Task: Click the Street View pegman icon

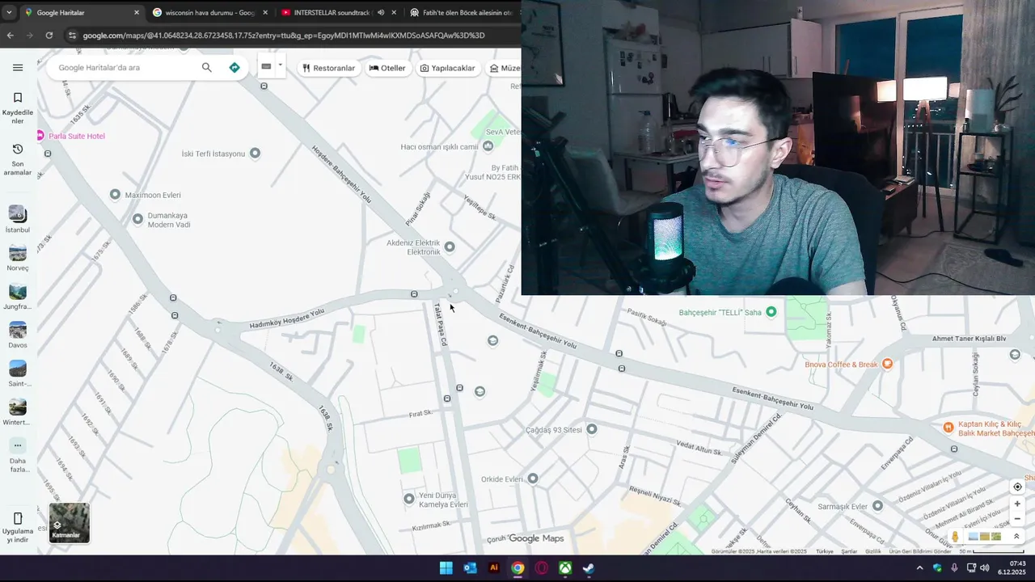Action: tap(955, 536)
